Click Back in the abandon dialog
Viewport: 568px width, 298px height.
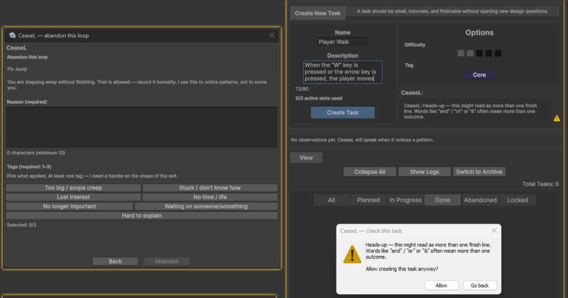point(115,261)
